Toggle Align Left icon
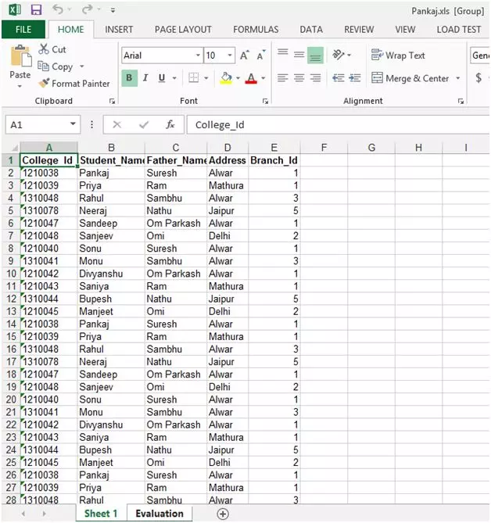491x523 pixels. pos(283,78)
